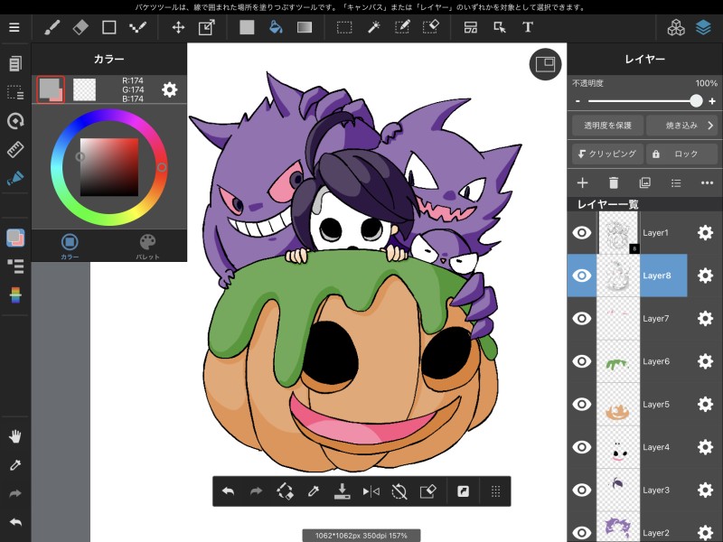
Task: Duplicate layer with copy icon
Action: point(644,183)
